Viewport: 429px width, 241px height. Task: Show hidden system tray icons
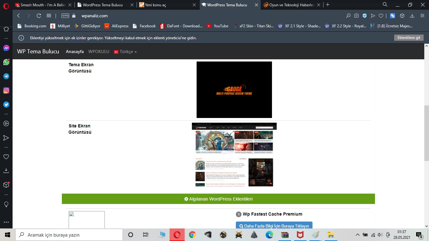click(357, 235)
